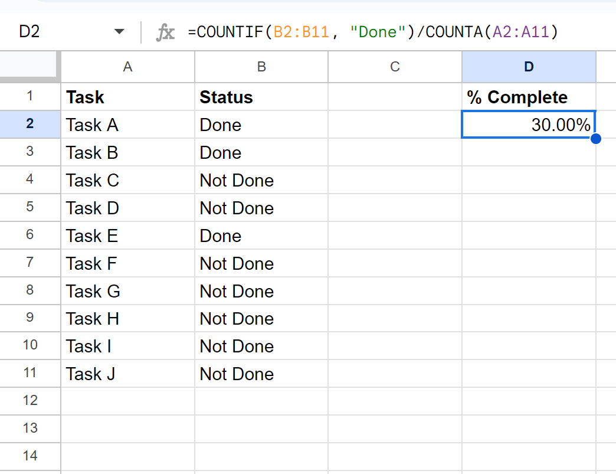Image resolution: width=616 pixels, height=474 pixels.
Task: Select the 'Task G' cell
Action: pyautogui.click(x=127, y=291)
